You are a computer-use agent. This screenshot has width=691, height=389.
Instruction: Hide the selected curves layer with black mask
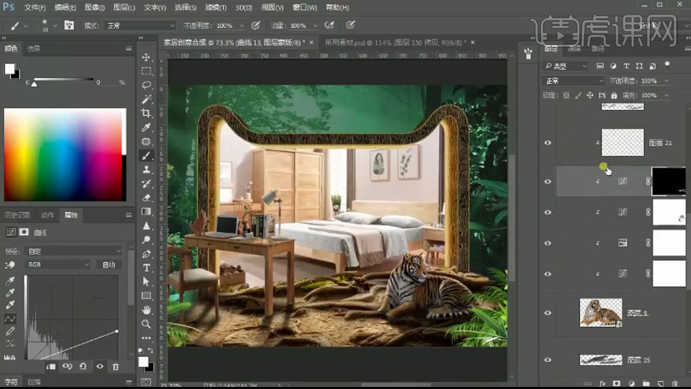pos(547,181)
